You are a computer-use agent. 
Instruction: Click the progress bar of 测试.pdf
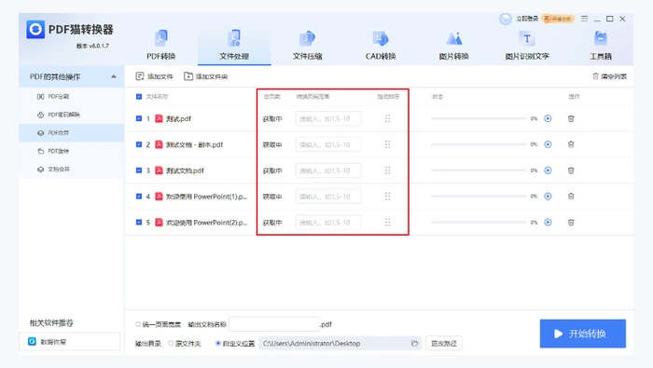[479, 118]
